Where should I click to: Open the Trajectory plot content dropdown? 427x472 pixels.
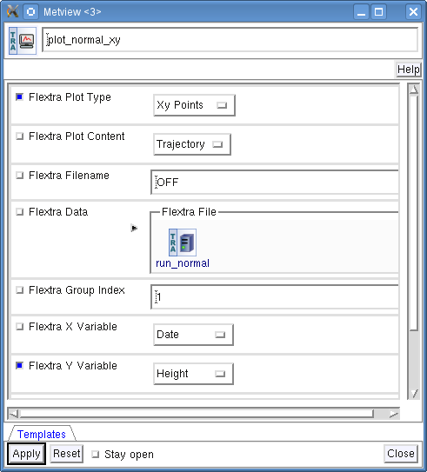tap(192, 144)
